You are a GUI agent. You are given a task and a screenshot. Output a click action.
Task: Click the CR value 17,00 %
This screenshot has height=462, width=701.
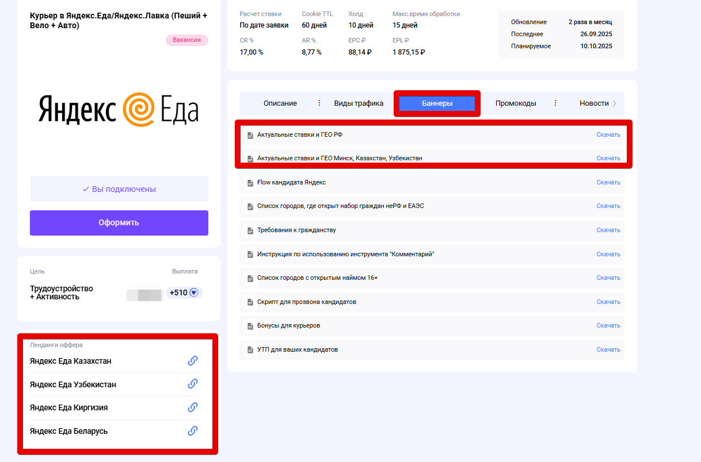252,52
